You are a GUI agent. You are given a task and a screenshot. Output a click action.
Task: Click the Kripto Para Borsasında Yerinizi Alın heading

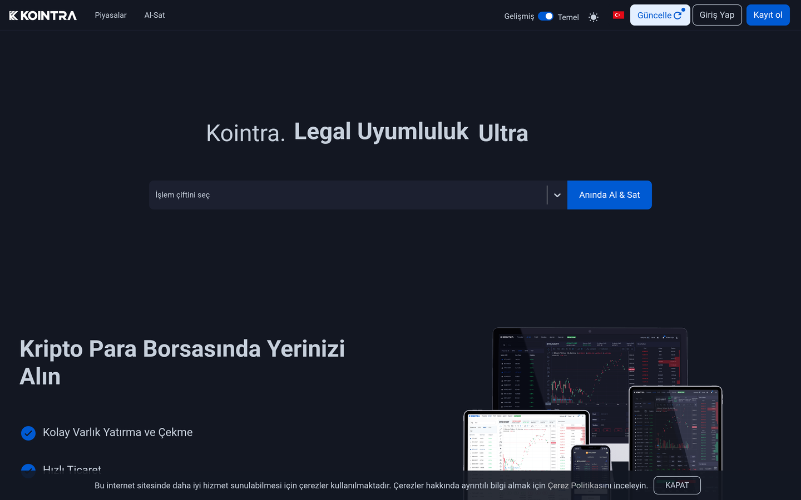(182, 362)
